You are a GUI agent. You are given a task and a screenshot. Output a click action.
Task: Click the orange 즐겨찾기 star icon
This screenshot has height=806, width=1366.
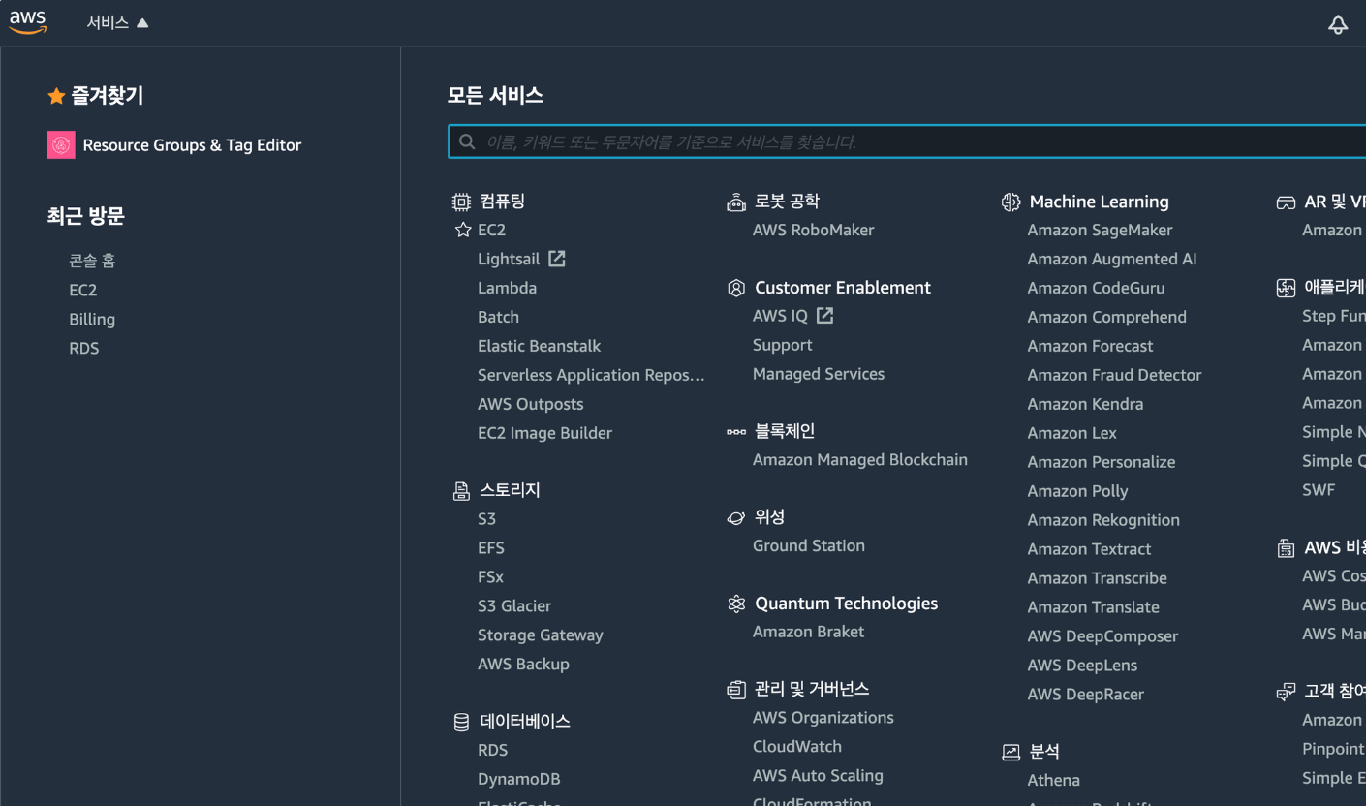click(x=56, y=96)
